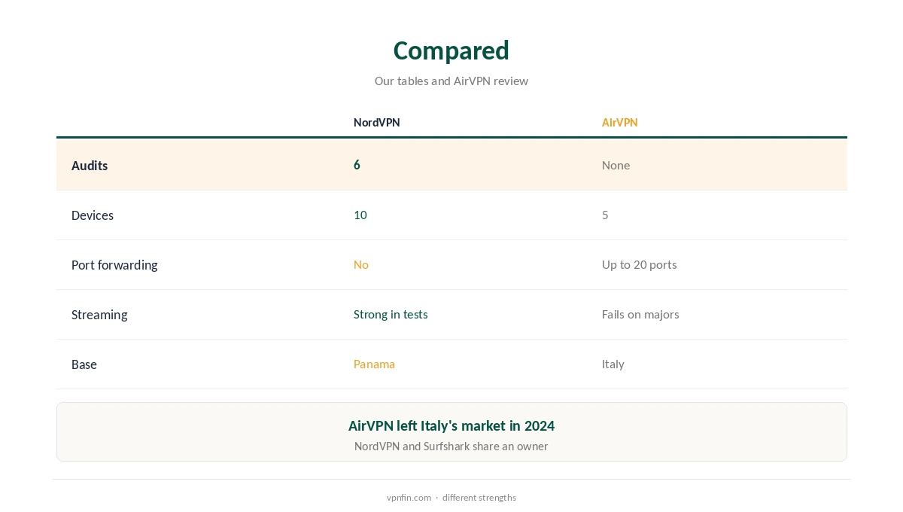Screen dimensions: 903x512
Task: Click AirVPN's devices value "5"
Action: click(605, 215)
